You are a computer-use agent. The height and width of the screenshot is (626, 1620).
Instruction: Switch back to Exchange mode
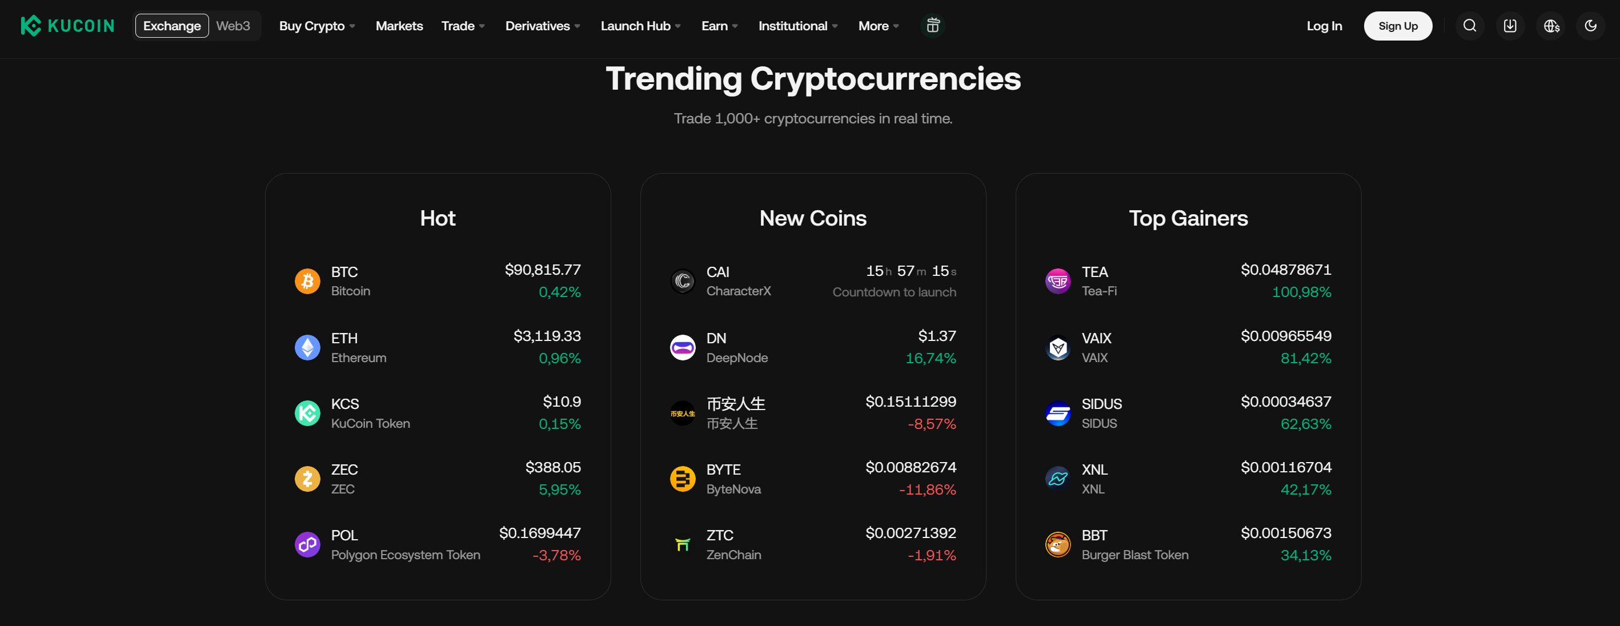(172, 26)
